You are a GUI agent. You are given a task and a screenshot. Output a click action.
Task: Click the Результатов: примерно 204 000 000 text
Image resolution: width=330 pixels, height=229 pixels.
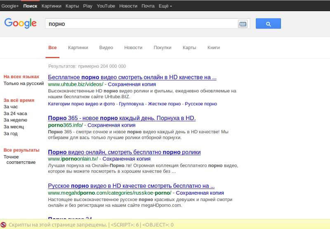87,66
